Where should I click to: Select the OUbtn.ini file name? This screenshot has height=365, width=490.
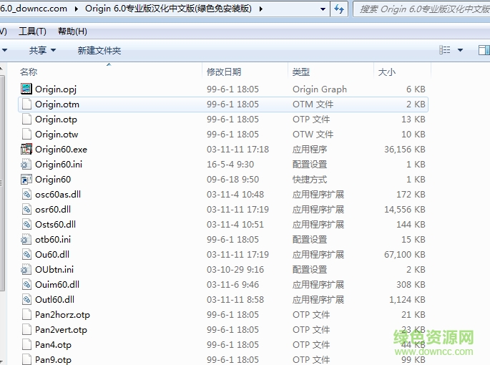[54, 269]
